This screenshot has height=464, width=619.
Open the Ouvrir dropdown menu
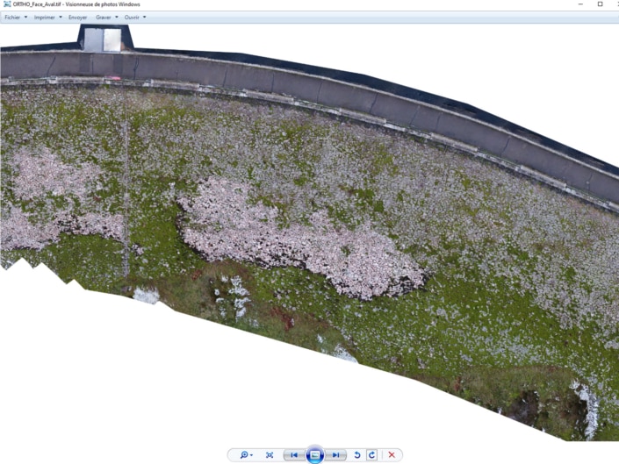click(x=134, y=18)
